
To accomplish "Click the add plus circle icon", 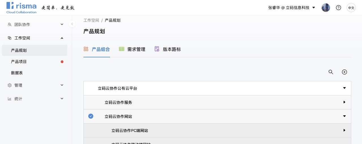I will [344, 72].
